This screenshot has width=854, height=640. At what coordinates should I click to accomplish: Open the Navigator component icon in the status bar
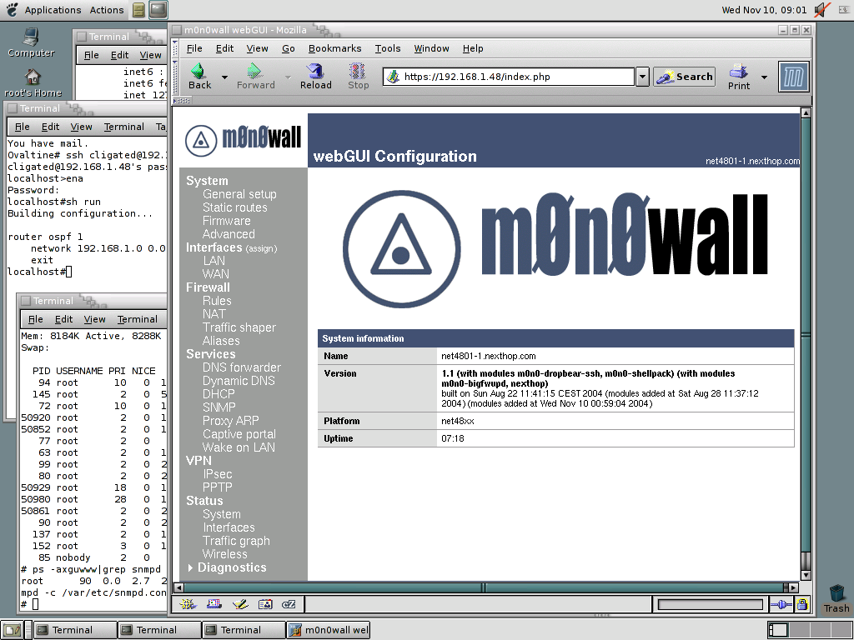pos(188,604)
